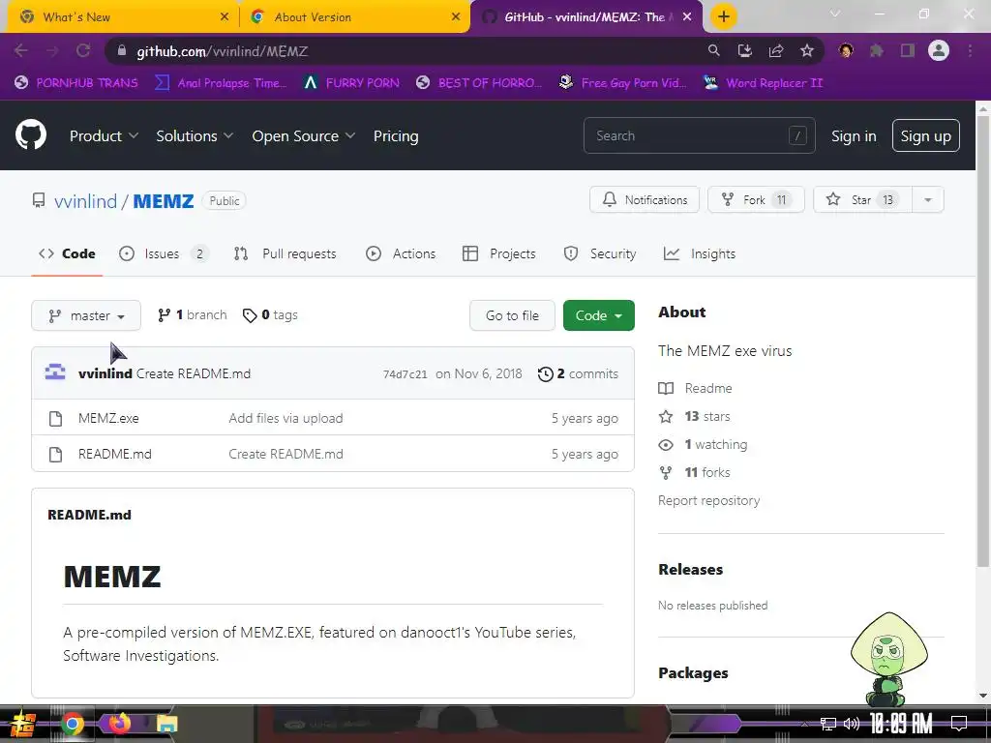Image resolution: width=991 pixels, height=743 pixels.
Task: Click the network icon in the system tray
Action: tap(827, 724)
